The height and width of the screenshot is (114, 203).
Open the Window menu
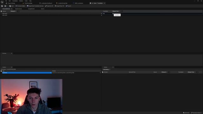coord(21,1)
